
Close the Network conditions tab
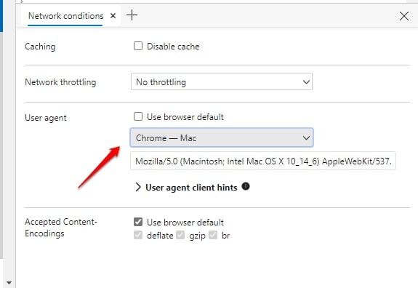coord(113,16)
